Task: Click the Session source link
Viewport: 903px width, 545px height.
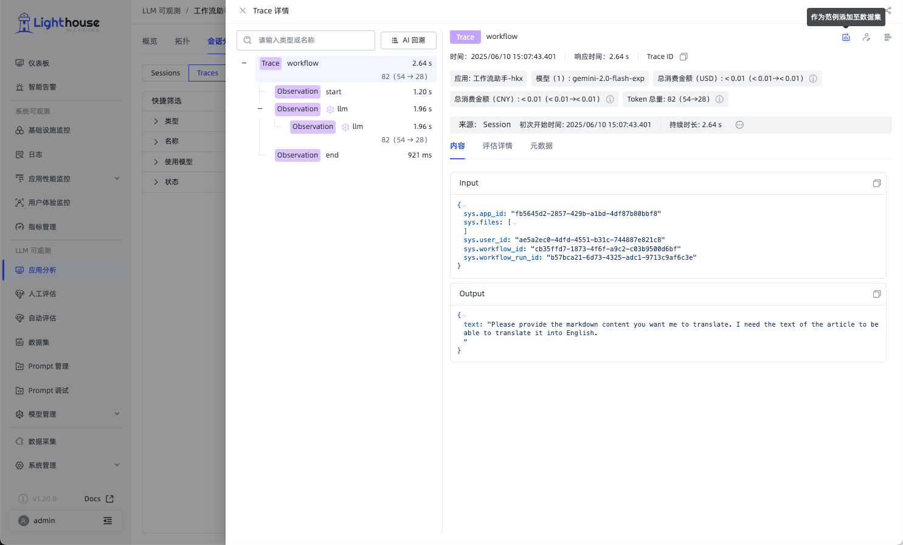Action: pyautogui.click(x=497, y=125)
